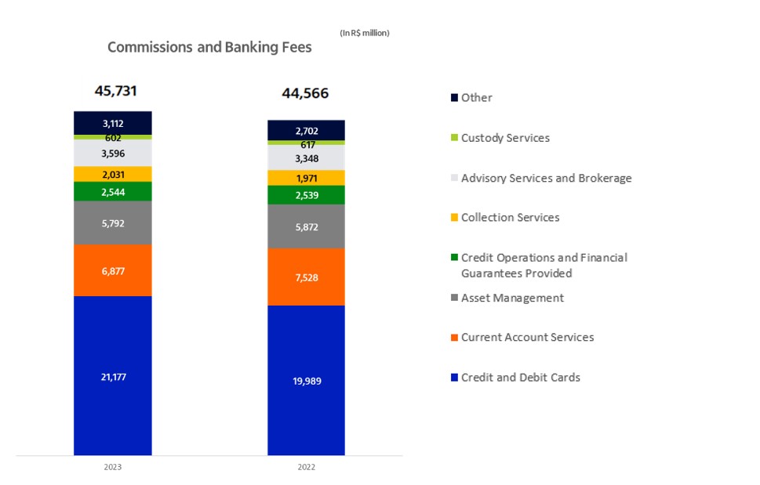Click the 3,348 light gray bar segment
The image size is (760, 485).
(306, 158)
